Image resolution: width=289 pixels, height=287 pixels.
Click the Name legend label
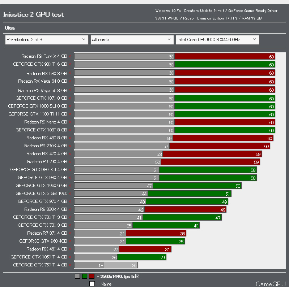coord(106,284)
